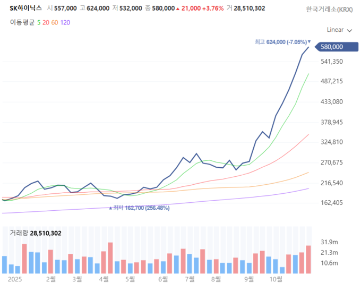Image resolution: width=361 pixels, height=292 pixels.
Task: Select 7월 on the time axis
Action: (188, 278)
